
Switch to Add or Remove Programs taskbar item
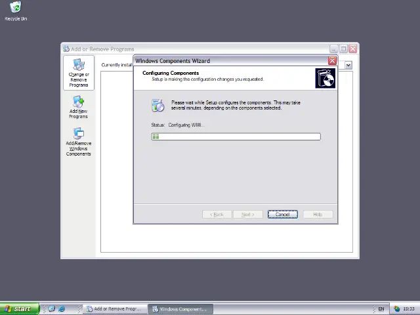coord(115,309)
